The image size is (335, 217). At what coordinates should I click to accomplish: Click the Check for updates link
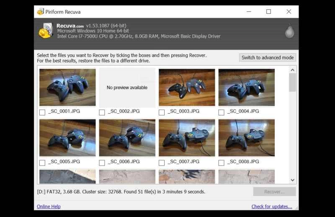point(272,207)
